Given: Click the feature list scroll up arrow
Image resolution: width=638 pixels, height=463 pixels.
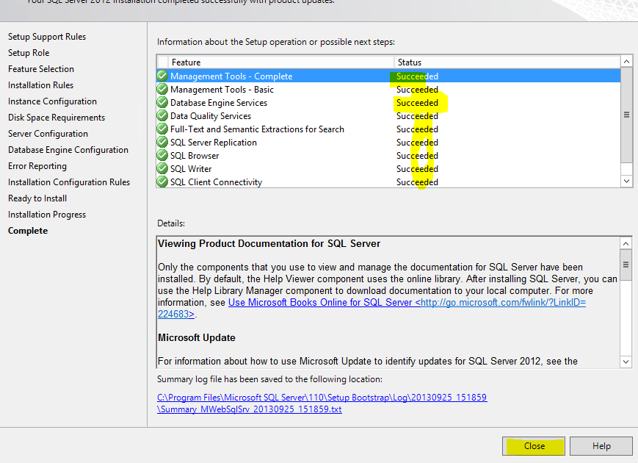Looking at the screenshot, I should click(626, 62).
